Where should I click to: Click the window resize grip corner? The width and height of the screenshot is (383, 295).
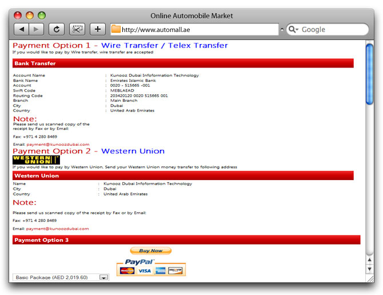370,278
